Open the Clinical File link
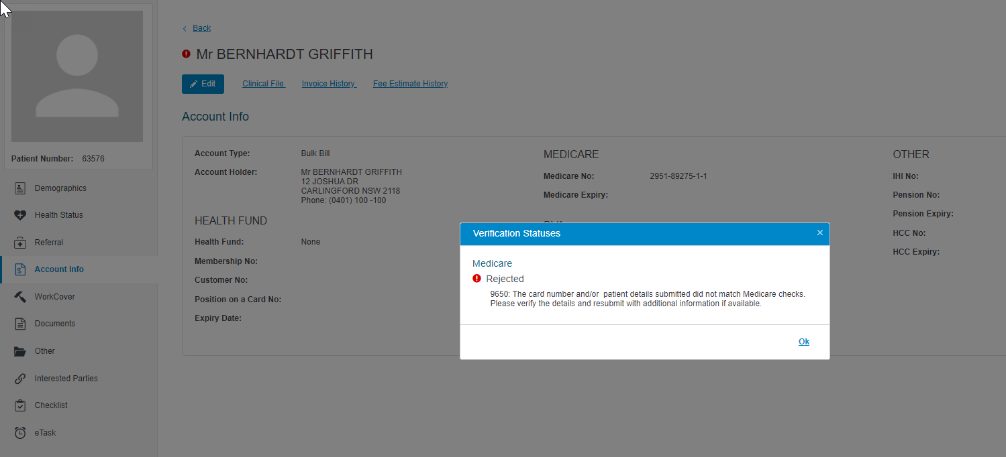Viewport: 1006px width, 457px height. pyautogui.click(x=264, y=84)
